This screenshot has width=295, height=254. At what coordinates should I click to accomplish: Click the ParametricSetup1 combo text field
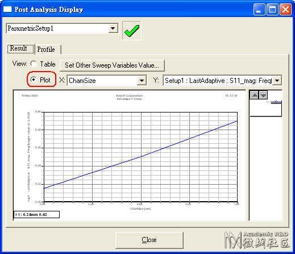point(57,29)
